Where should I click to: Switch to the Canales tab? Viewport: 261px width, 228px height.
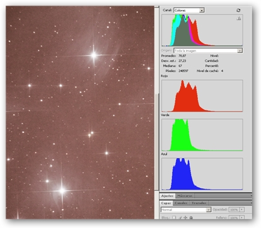pos(181,203)
